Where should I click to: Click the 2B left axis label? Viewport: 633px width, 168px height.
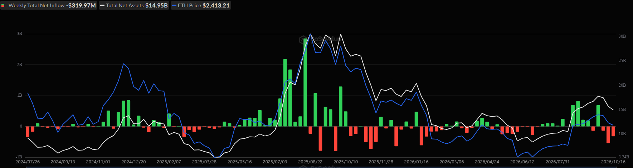tap(19, 65)
